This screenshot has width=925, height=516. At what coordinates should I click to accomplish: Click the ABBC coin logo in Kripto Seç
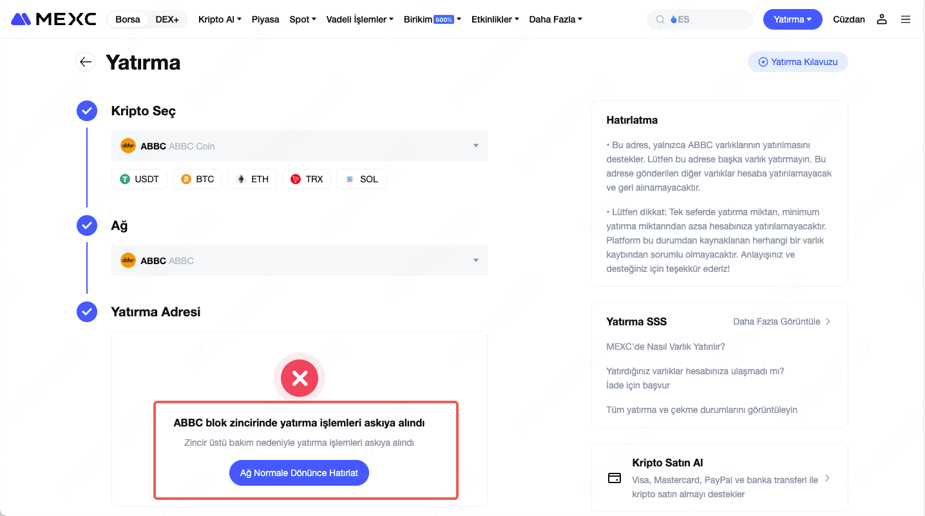coord(128,146)
